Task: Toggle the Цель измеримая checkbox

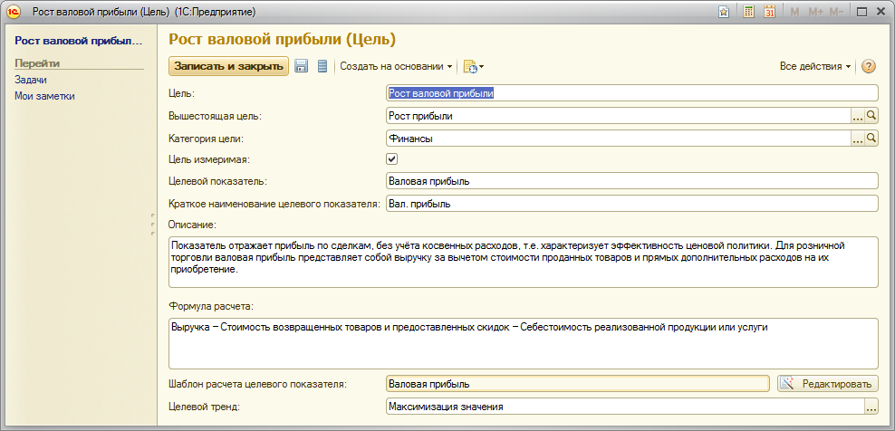Action: click(392, 158)
